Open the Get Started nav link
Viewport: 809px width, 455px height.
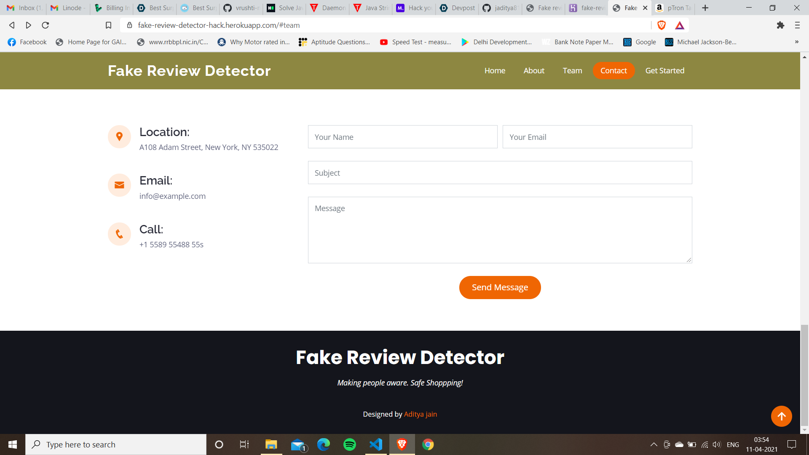pyautogui.click(x=664, y=70)
